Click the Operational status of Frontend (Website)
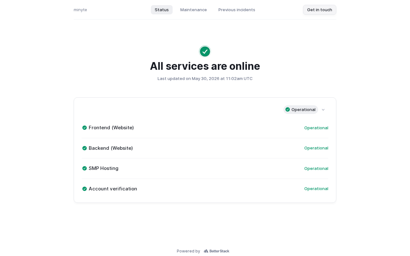The width and height of the screenshot is (410, 256). (x=316, y=128)
